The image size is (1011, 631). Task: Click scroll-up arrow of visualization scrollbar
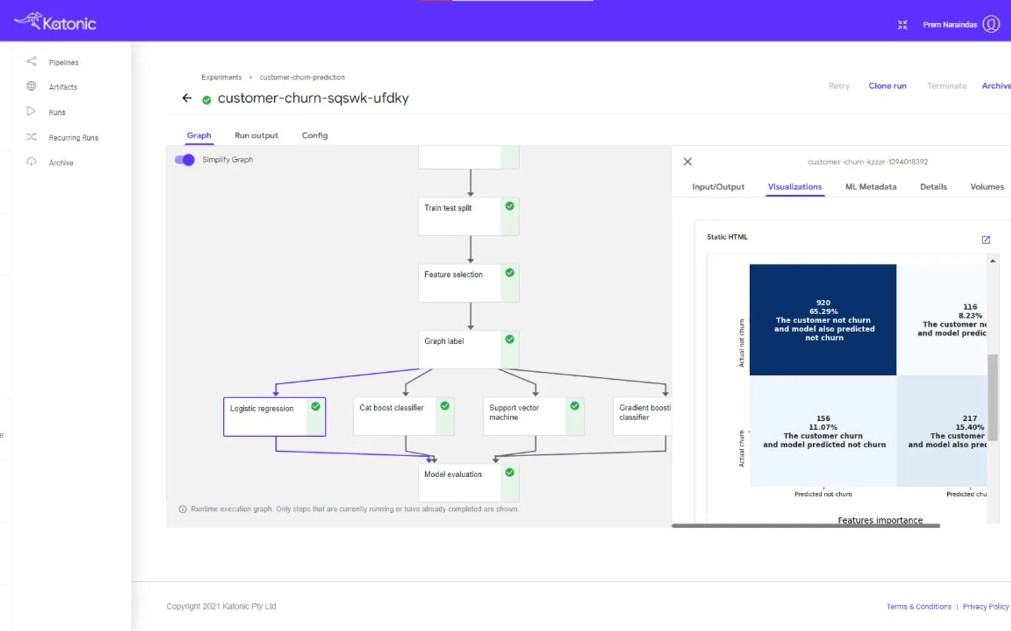tap(993, 261)
